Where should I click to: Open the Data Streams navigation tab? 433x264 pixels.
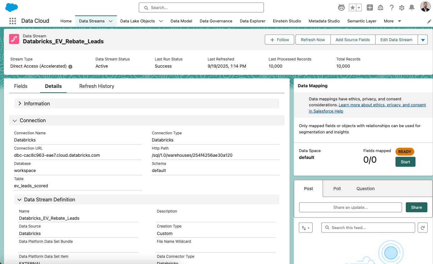tap(92, 21)
